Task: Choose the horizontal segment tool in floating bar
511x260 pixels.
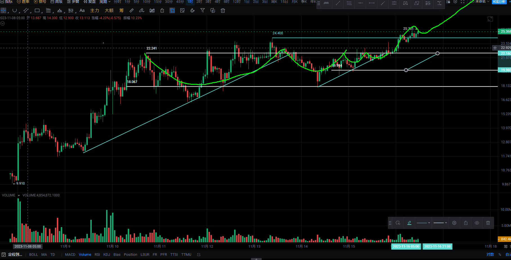Action: pos(372,3)
